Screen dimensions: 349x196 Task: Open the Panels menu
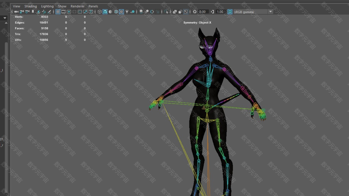click(93, 6)
